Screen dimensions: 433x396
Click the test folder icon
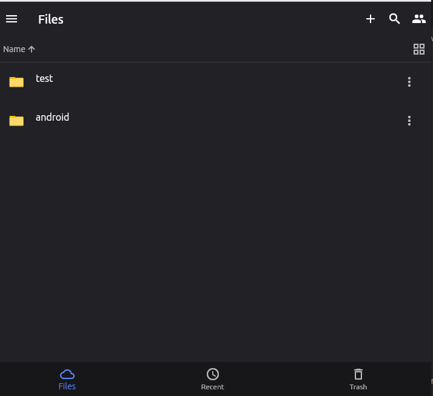coord(16,82)
